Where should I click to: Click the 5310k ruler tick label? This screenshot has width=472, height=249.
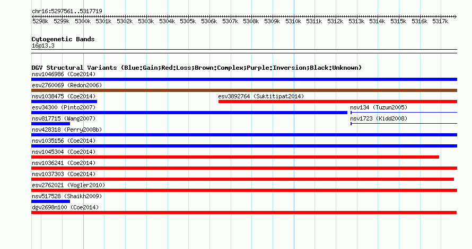pyautogui.click(x=293, y=21)
